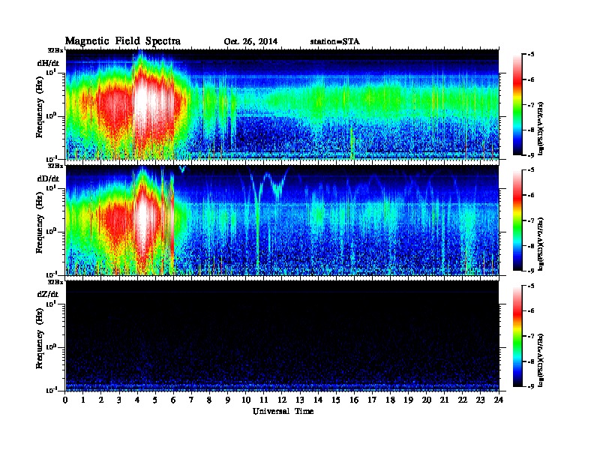
Task: Click hour "9" on the Universal Time axis
Action: 228,400
